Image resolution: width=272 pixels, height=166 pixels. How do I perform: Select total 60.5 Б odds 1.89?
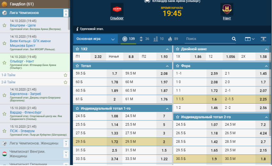[114, 91]
